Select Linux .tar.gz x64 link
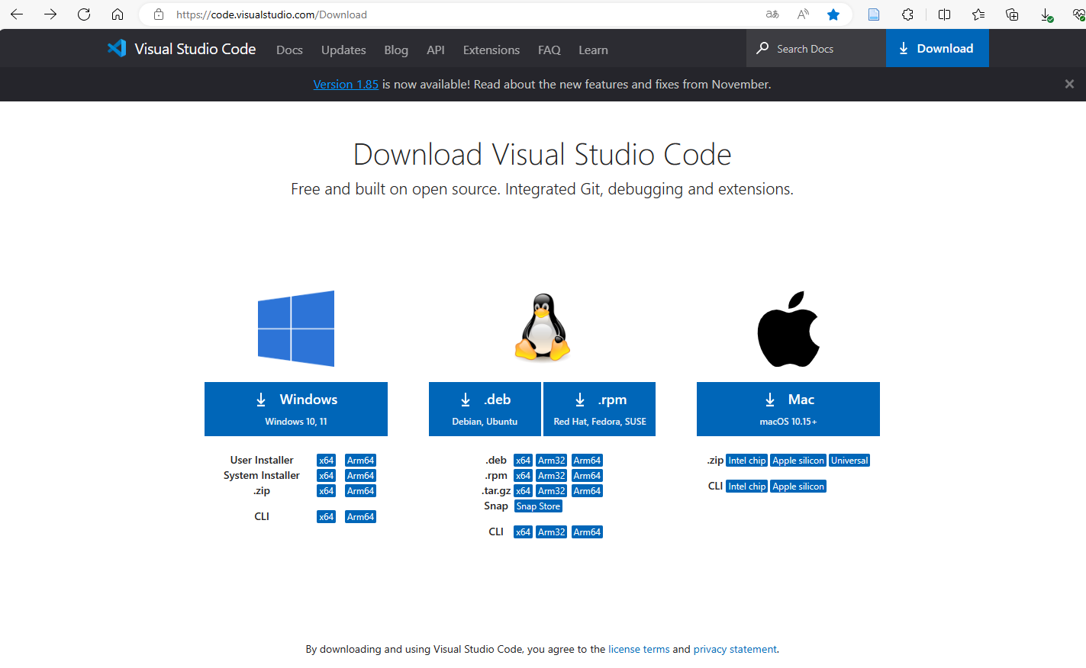 [523, 491]
